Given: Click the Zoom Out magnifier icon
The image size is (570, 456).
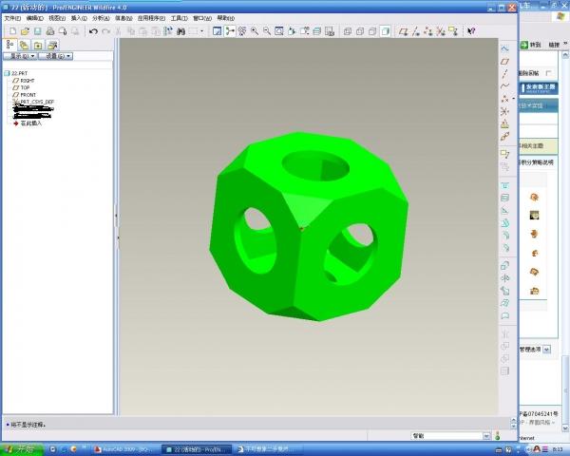Looking at the screenshot, I should tap(267, 31).
